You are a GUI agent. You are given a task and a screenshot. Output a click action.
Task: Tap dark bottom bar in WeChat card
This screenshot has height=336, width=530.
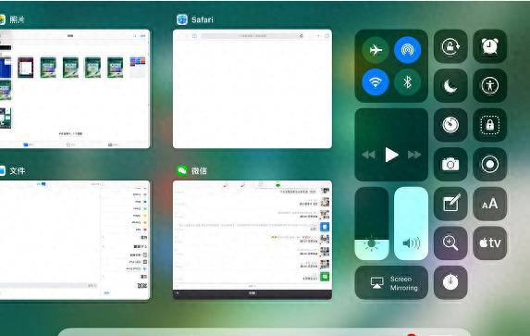[253, 294]
